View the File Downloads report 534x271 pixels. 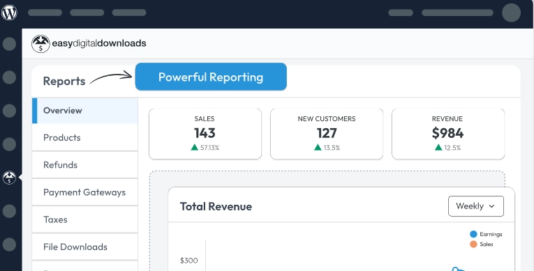(84, 247)
